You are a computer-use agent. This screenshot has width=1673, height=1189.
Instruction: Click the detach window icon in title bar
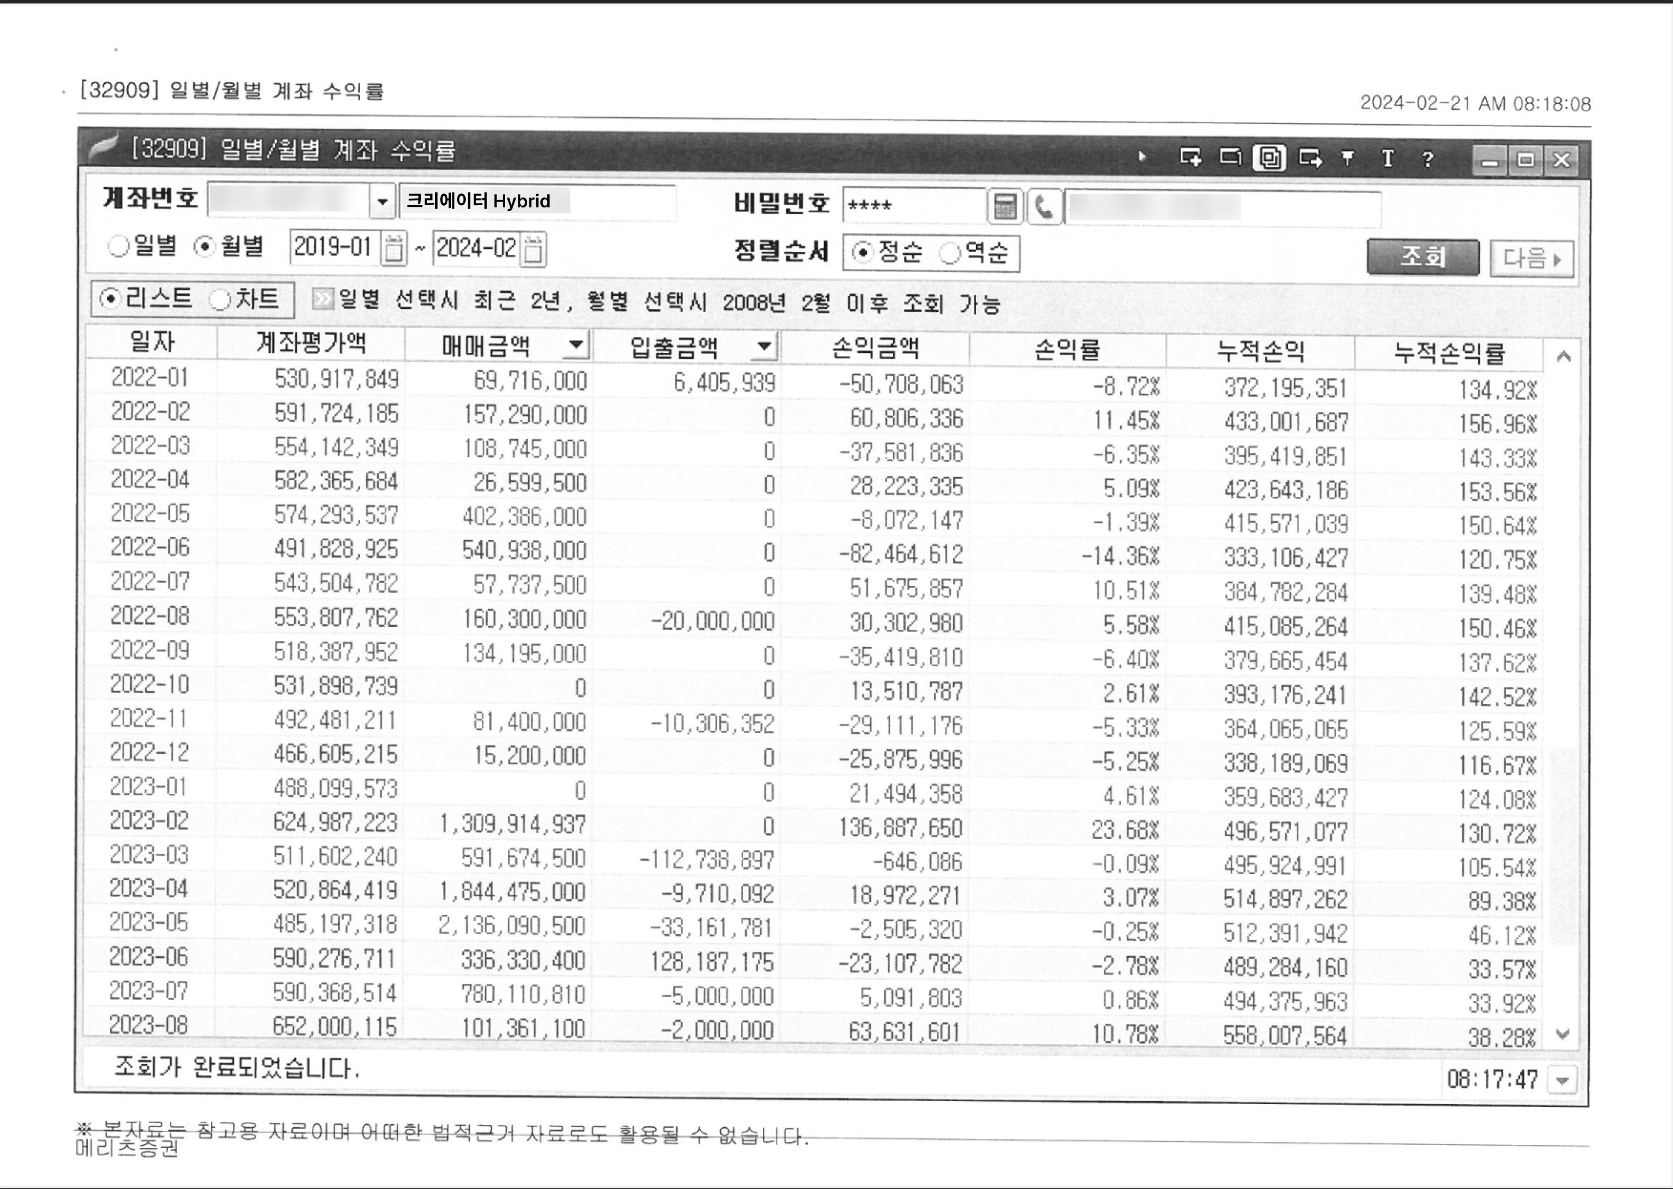1230,157
